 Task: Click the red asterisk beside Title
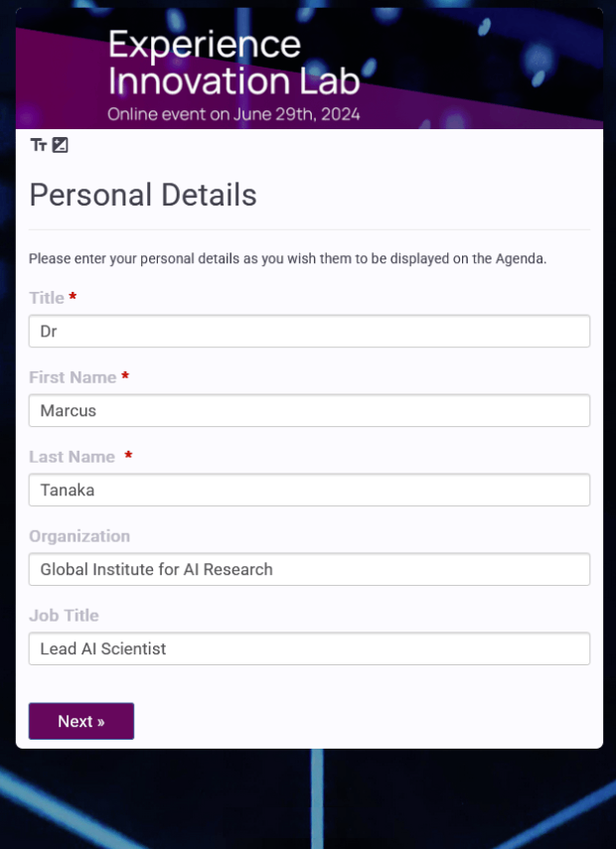(x=73, y=297)
